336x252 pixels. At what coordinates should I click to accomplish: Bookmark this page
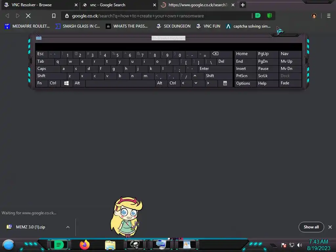(x=54, y=16)
